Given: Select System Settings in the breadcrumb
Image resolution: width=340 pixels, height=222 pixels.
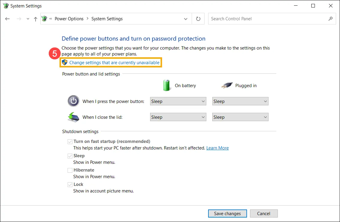Looking at the screenshot, I should [x=107, y=18].
